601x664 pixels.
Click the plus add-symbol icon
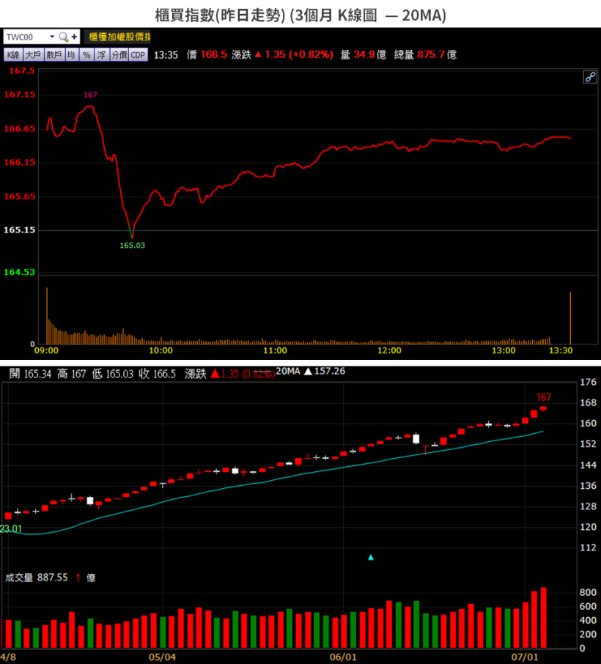[75, 37]
